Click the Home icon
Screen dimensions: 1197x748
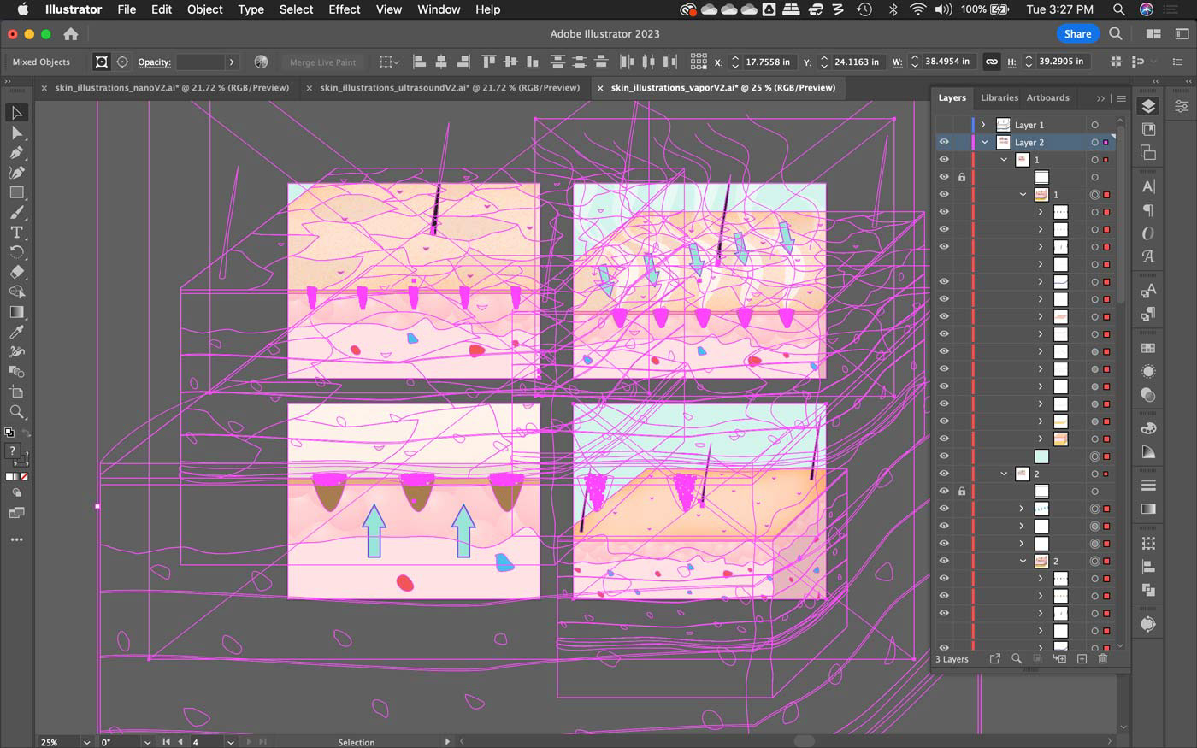(71, 34)
